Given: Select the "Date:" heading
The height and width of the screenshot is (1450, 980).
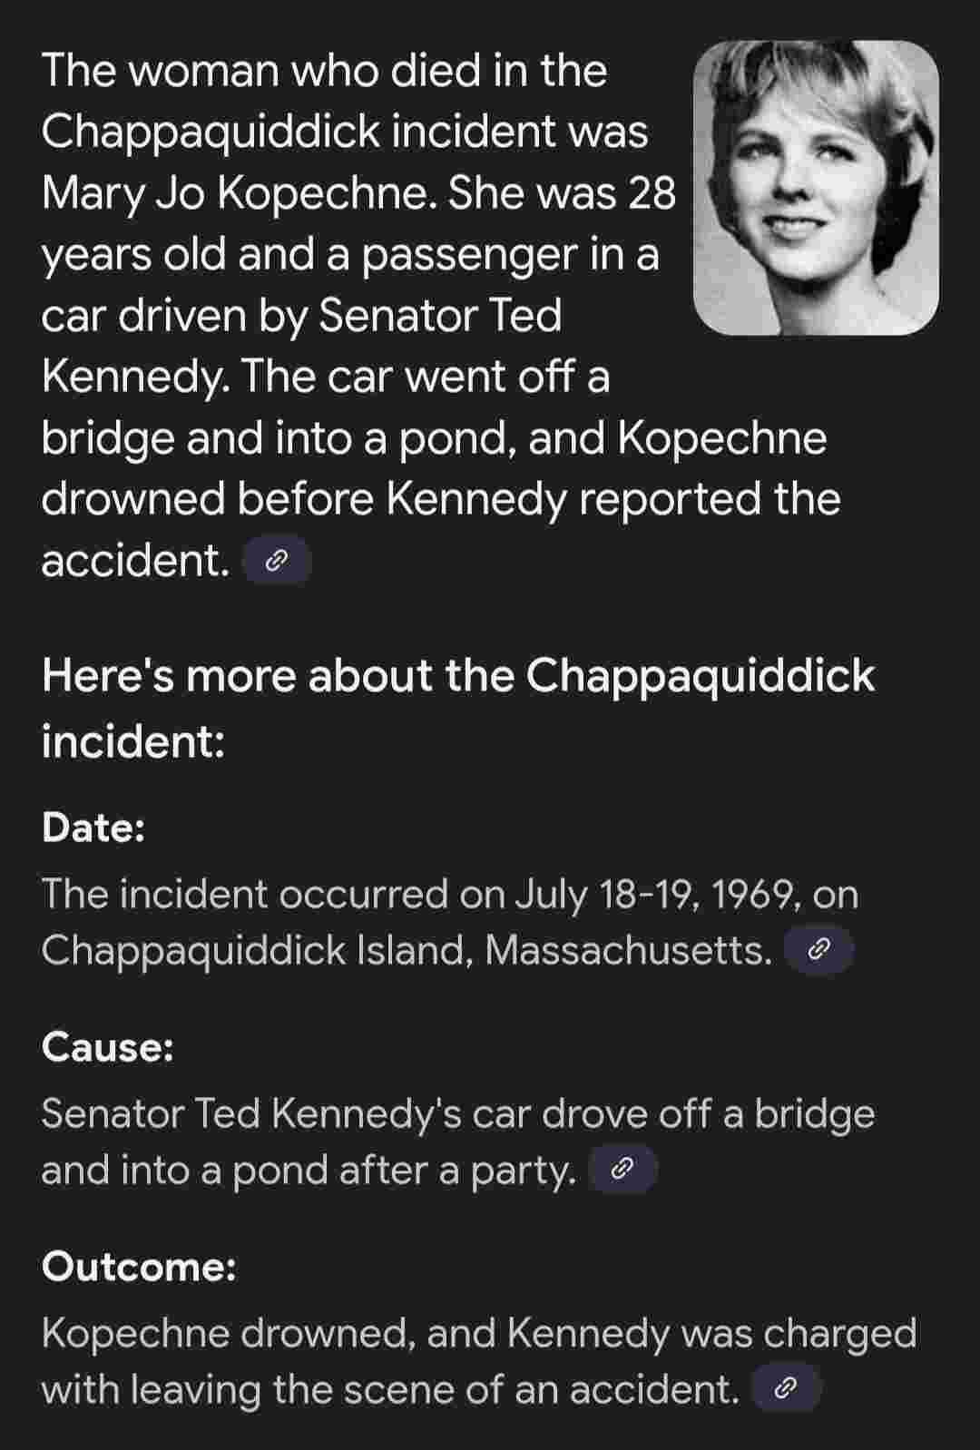Looking at the screenshot, I should coord(93,828).
